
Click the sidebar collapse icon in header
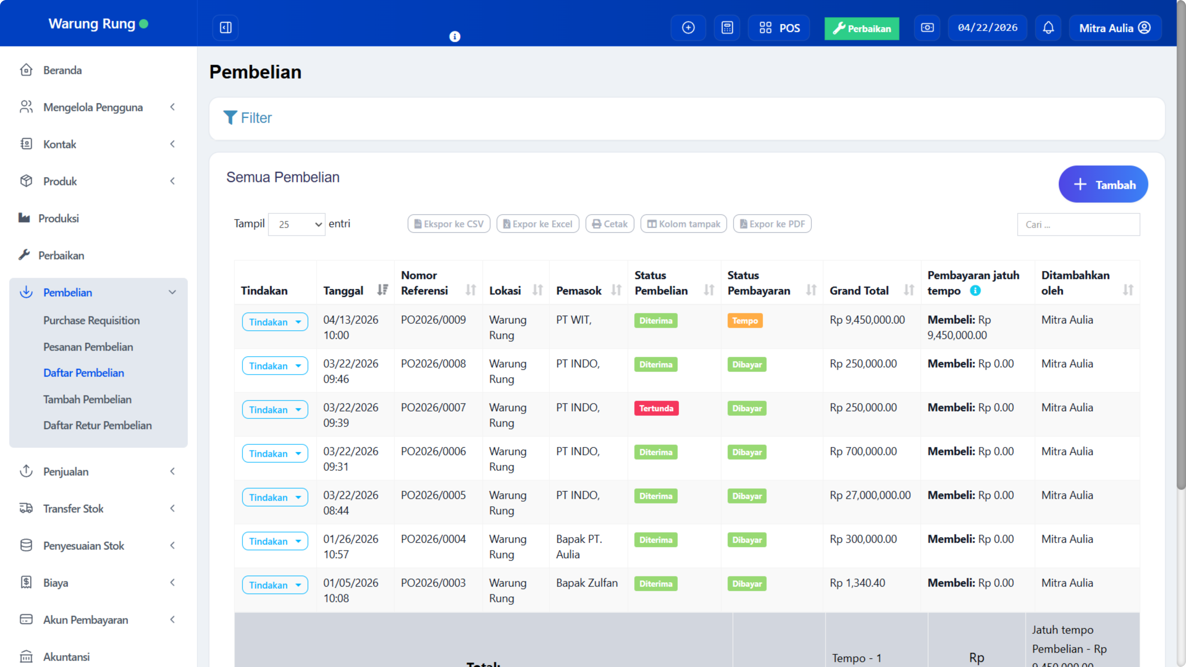pyautogui.click(x=225, y=27)
